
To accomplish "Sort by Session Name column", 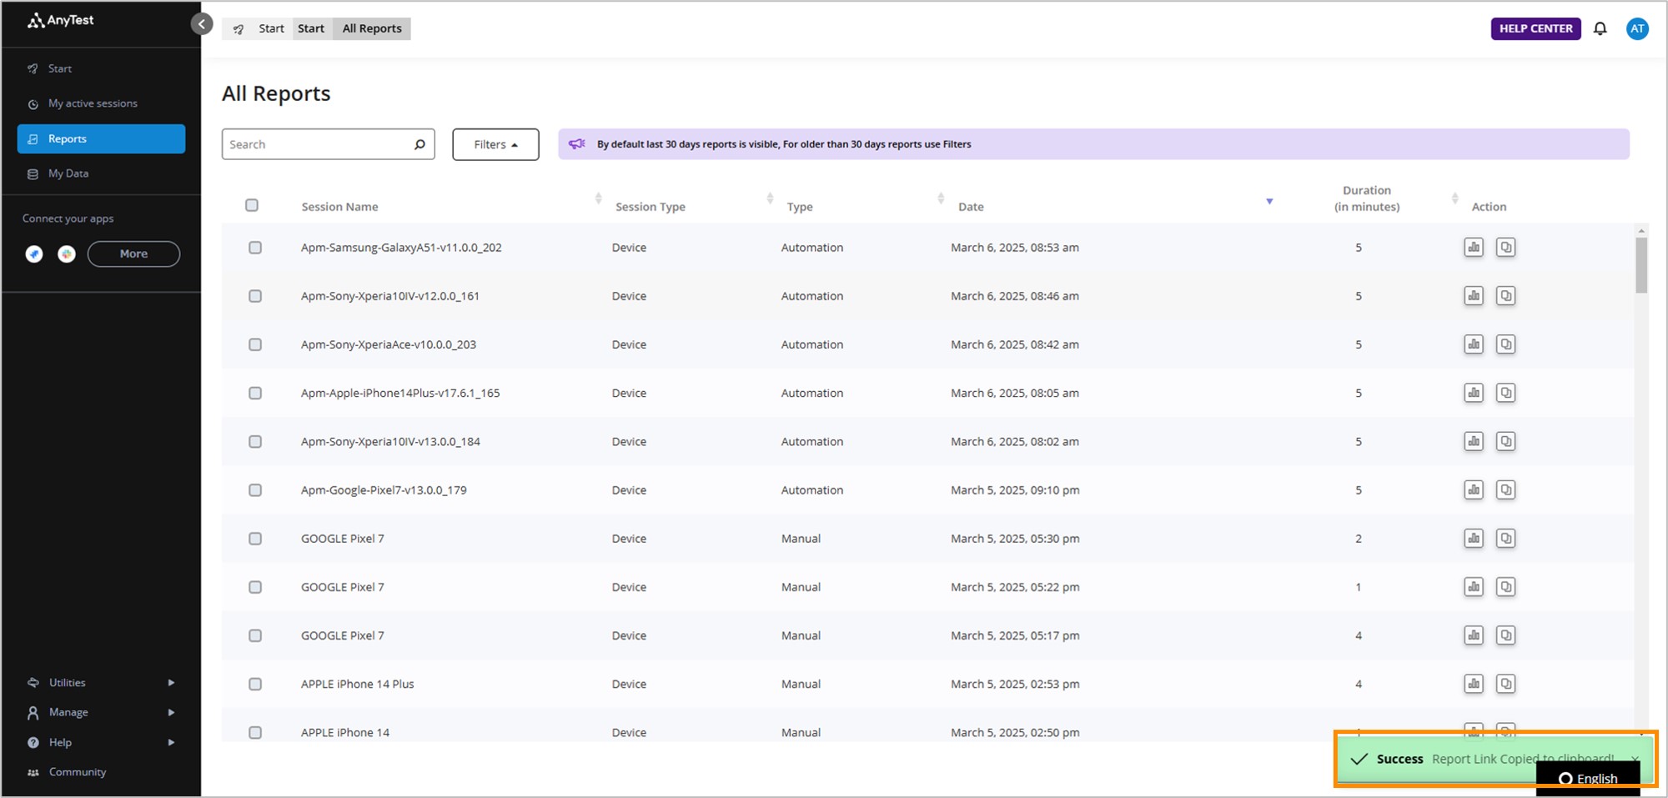I will click(598, 198).
